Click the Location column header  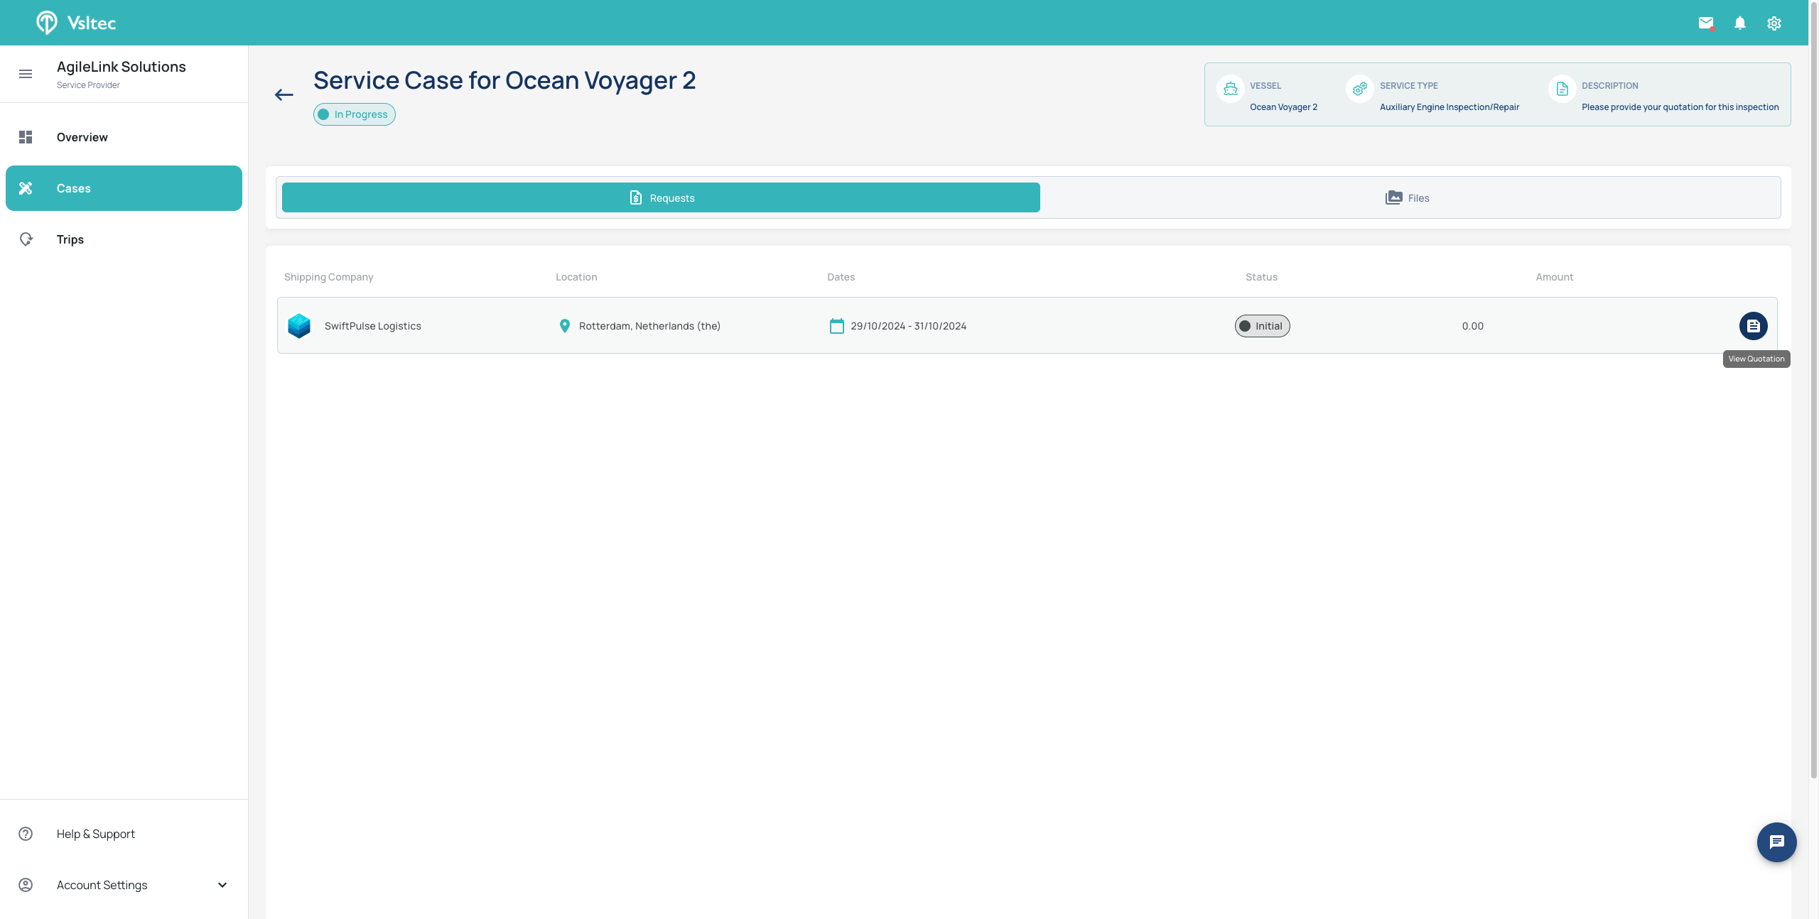(576, 277)
